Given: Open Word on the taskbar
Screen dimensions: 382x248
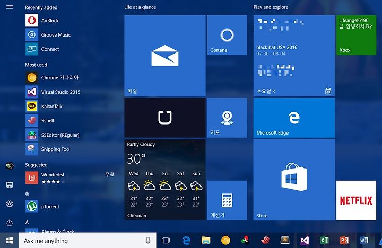Looking at the screenshot, I should [364, 241].
